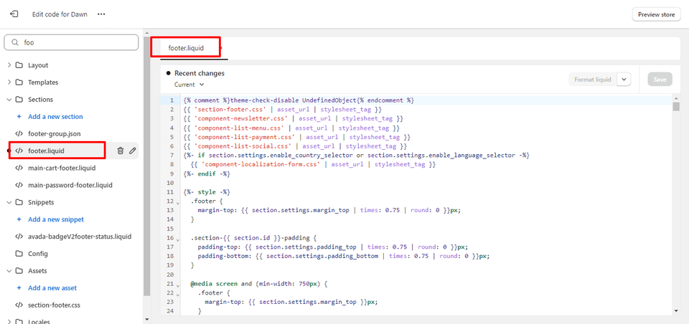Click the code editor scroll down arrow
The height and width of the screenshot is (324, 689).
pyautogui.click(x=676, y=310)
